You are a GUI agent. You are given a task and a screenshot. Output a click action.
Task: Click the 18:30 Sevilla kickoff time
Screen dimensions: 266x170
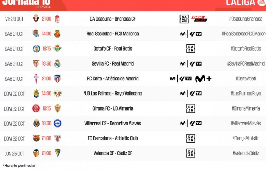46,63
